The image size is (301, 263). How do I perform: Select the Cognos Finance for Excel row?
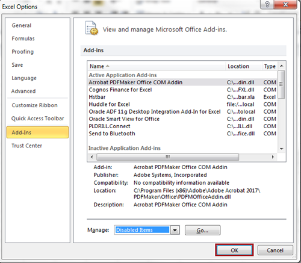(182, 90)
